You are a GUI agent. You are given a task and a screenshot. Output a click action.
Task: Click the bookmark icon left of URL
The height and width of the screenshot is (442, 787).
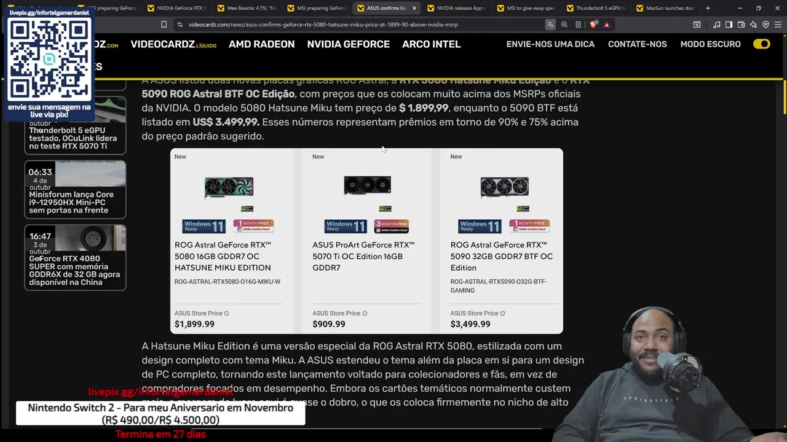click(164, 25)
